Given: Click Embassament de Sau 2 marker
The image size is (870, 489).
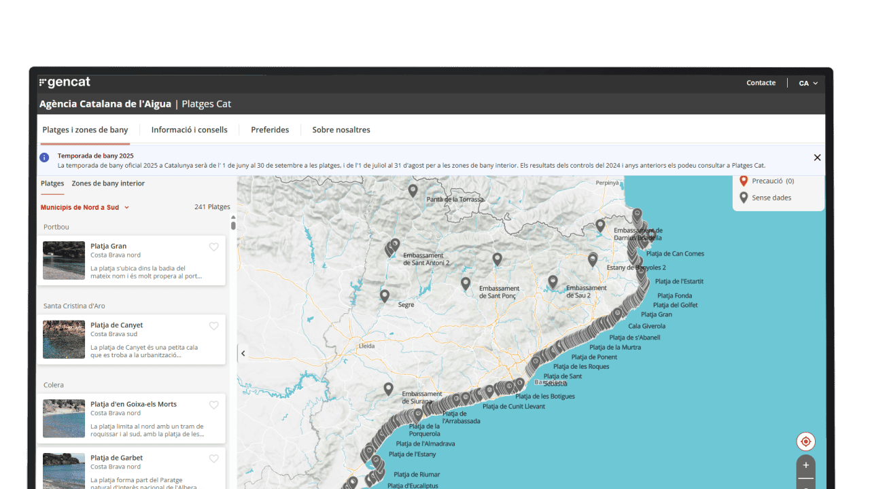Looking at the screenshot, I should [x=553, y=281].
